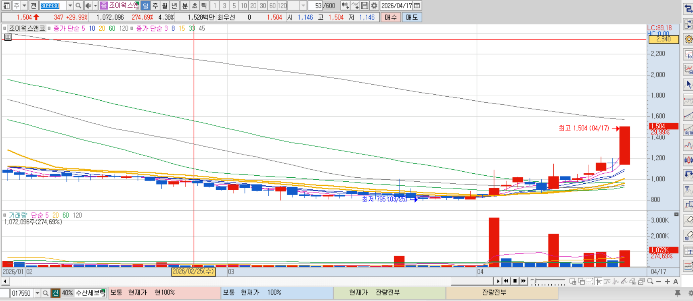Click the green 현재가 잔량전부 tab
Screen dimensions: 693x301
click(389, 293)
